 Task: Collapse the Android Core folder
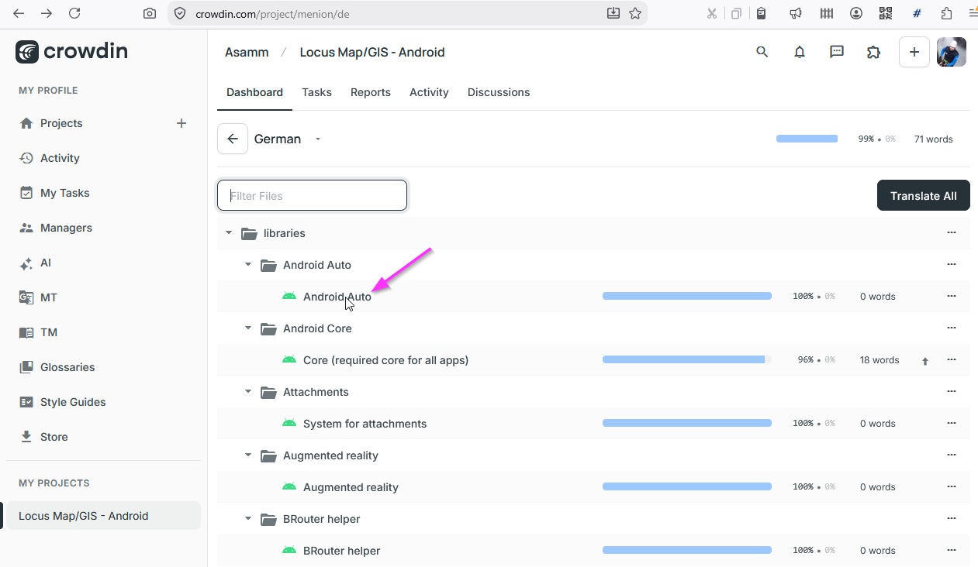pos(248,328)
